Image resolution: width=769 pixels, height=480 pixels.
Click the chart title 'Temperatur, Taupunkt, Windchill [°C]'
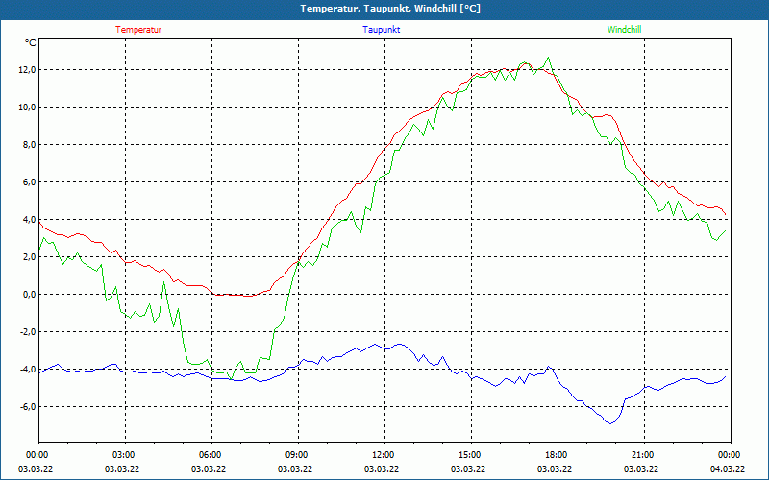click(x=390, y=9)
